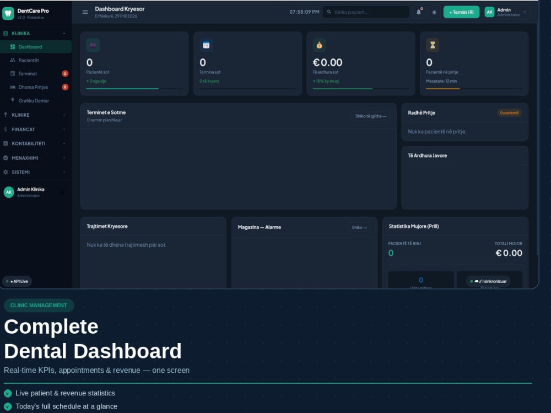The width and height of the screenshot is (551, 413).
Task: Click the money bag revenue icon
Action: pos(320,45)
